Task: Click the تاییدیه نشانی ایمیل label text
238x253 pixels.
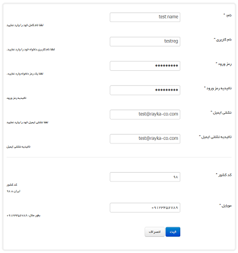Action: click(215, 137)
